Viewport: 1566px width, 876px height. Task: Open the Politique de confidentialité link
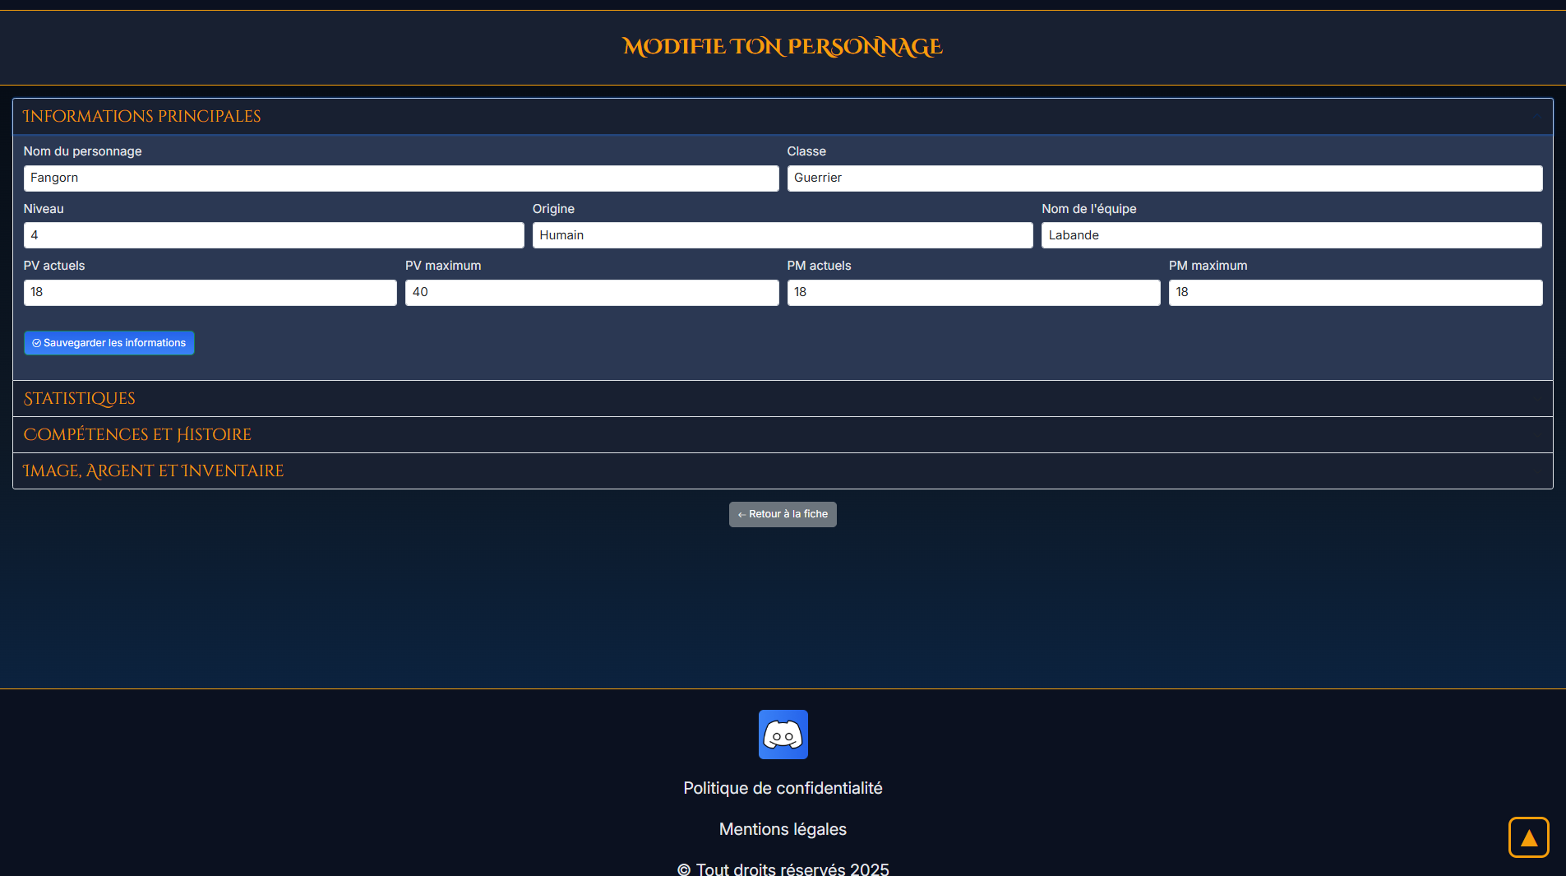coord(783,788)
